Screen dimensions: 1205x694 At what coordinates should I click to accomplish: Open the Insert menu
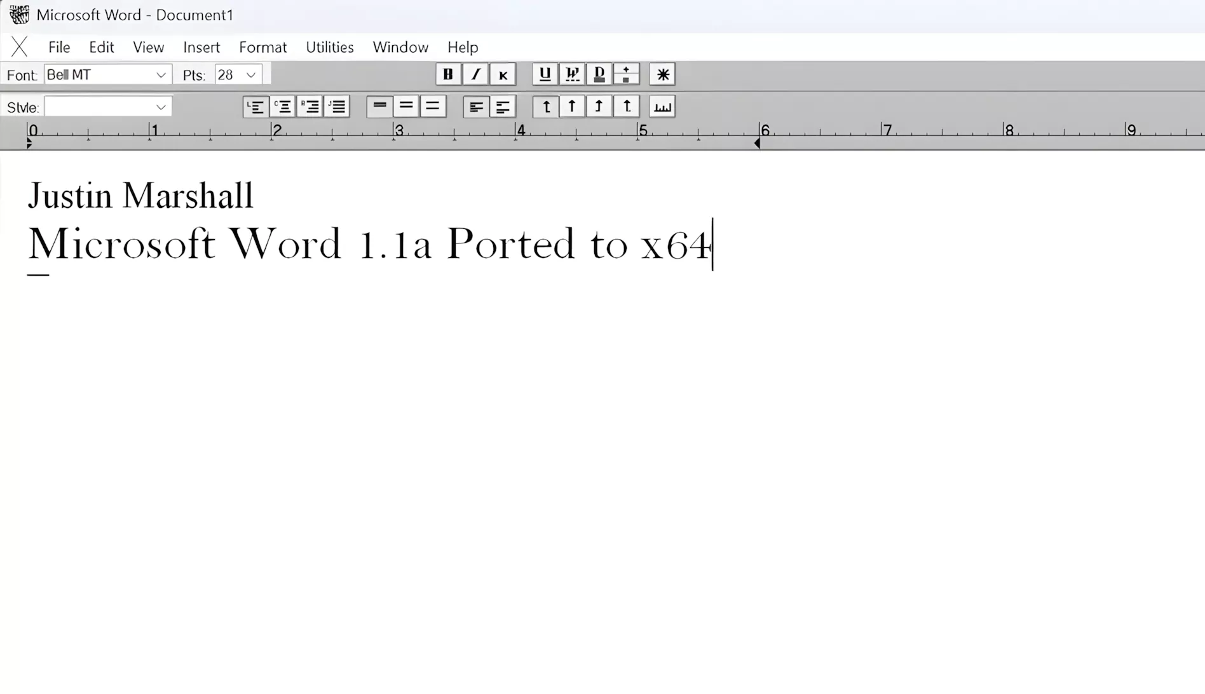point(201,47)
